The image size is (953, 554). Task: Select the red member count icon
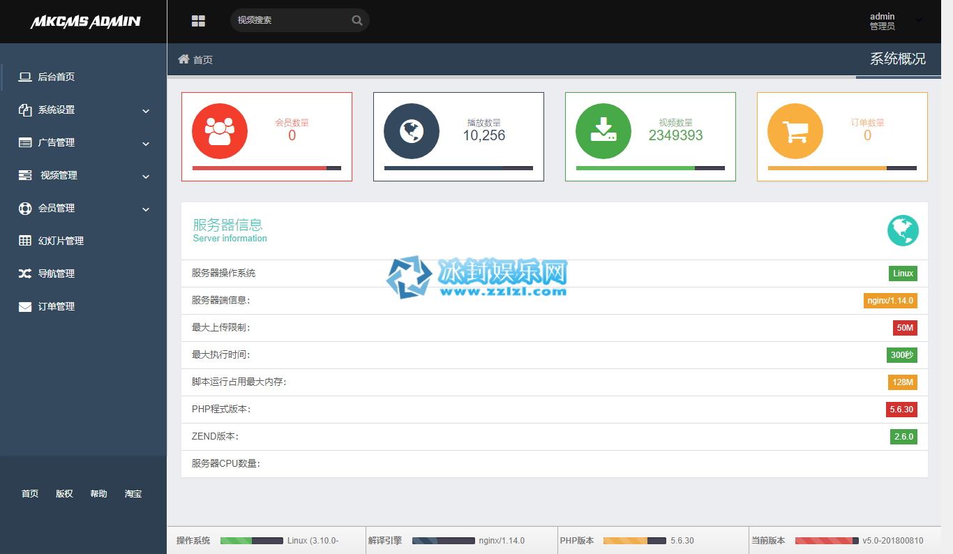219,131
